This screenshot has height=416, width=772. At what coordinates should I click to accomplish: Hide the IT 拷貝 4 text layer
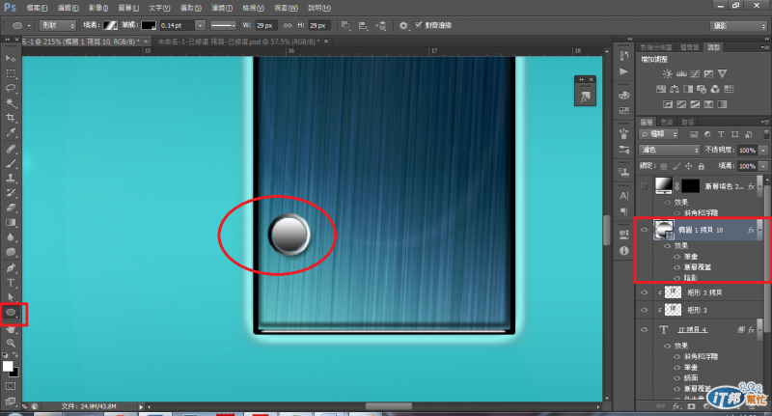pos(644,329)
